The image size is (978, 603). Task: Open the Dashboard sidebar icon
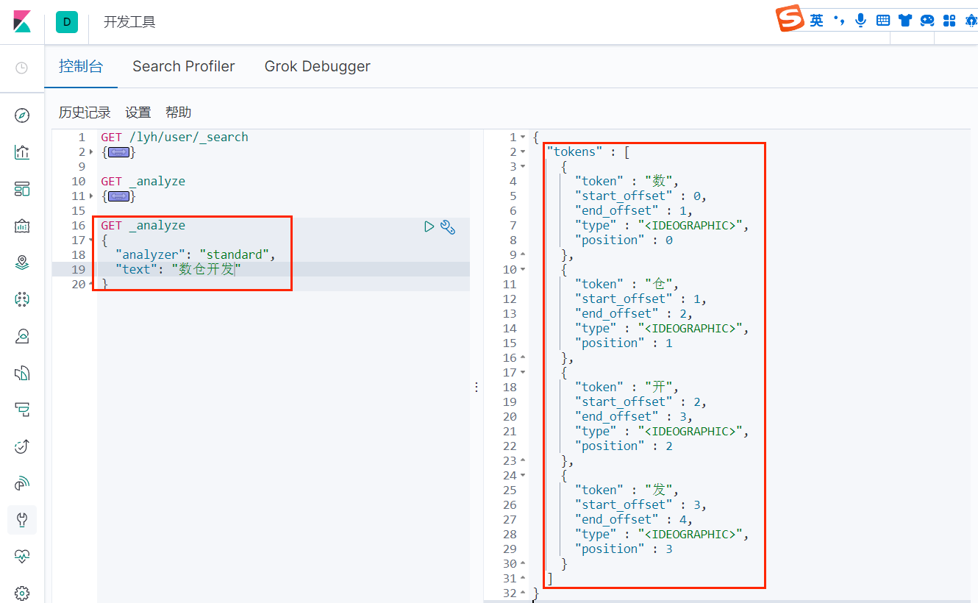[x=22, y=189]
